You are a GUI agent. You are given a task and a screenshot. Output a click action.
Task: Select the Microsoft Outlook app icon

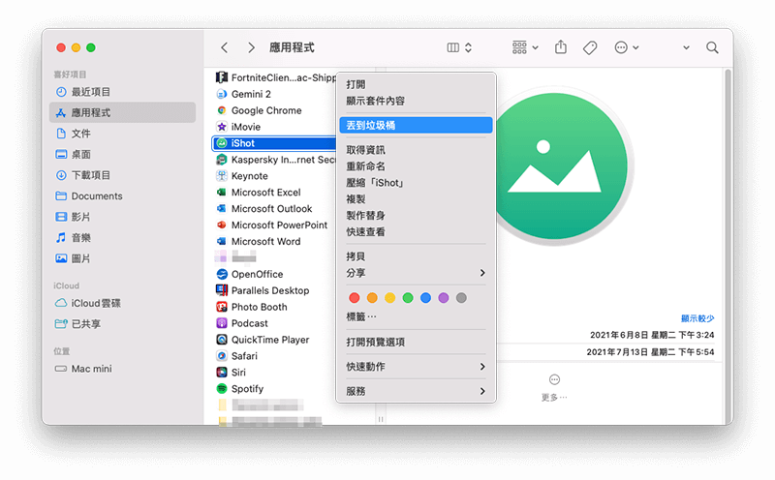(x=222, y=208)
